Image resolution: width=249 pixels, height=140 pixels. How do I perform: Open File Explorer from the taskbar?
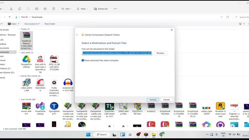(154, 135)
